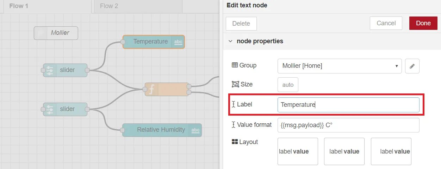Click the Mollier comment node icon
The width and height of the screenshot is (441, 169).
(x=41, y=33)
